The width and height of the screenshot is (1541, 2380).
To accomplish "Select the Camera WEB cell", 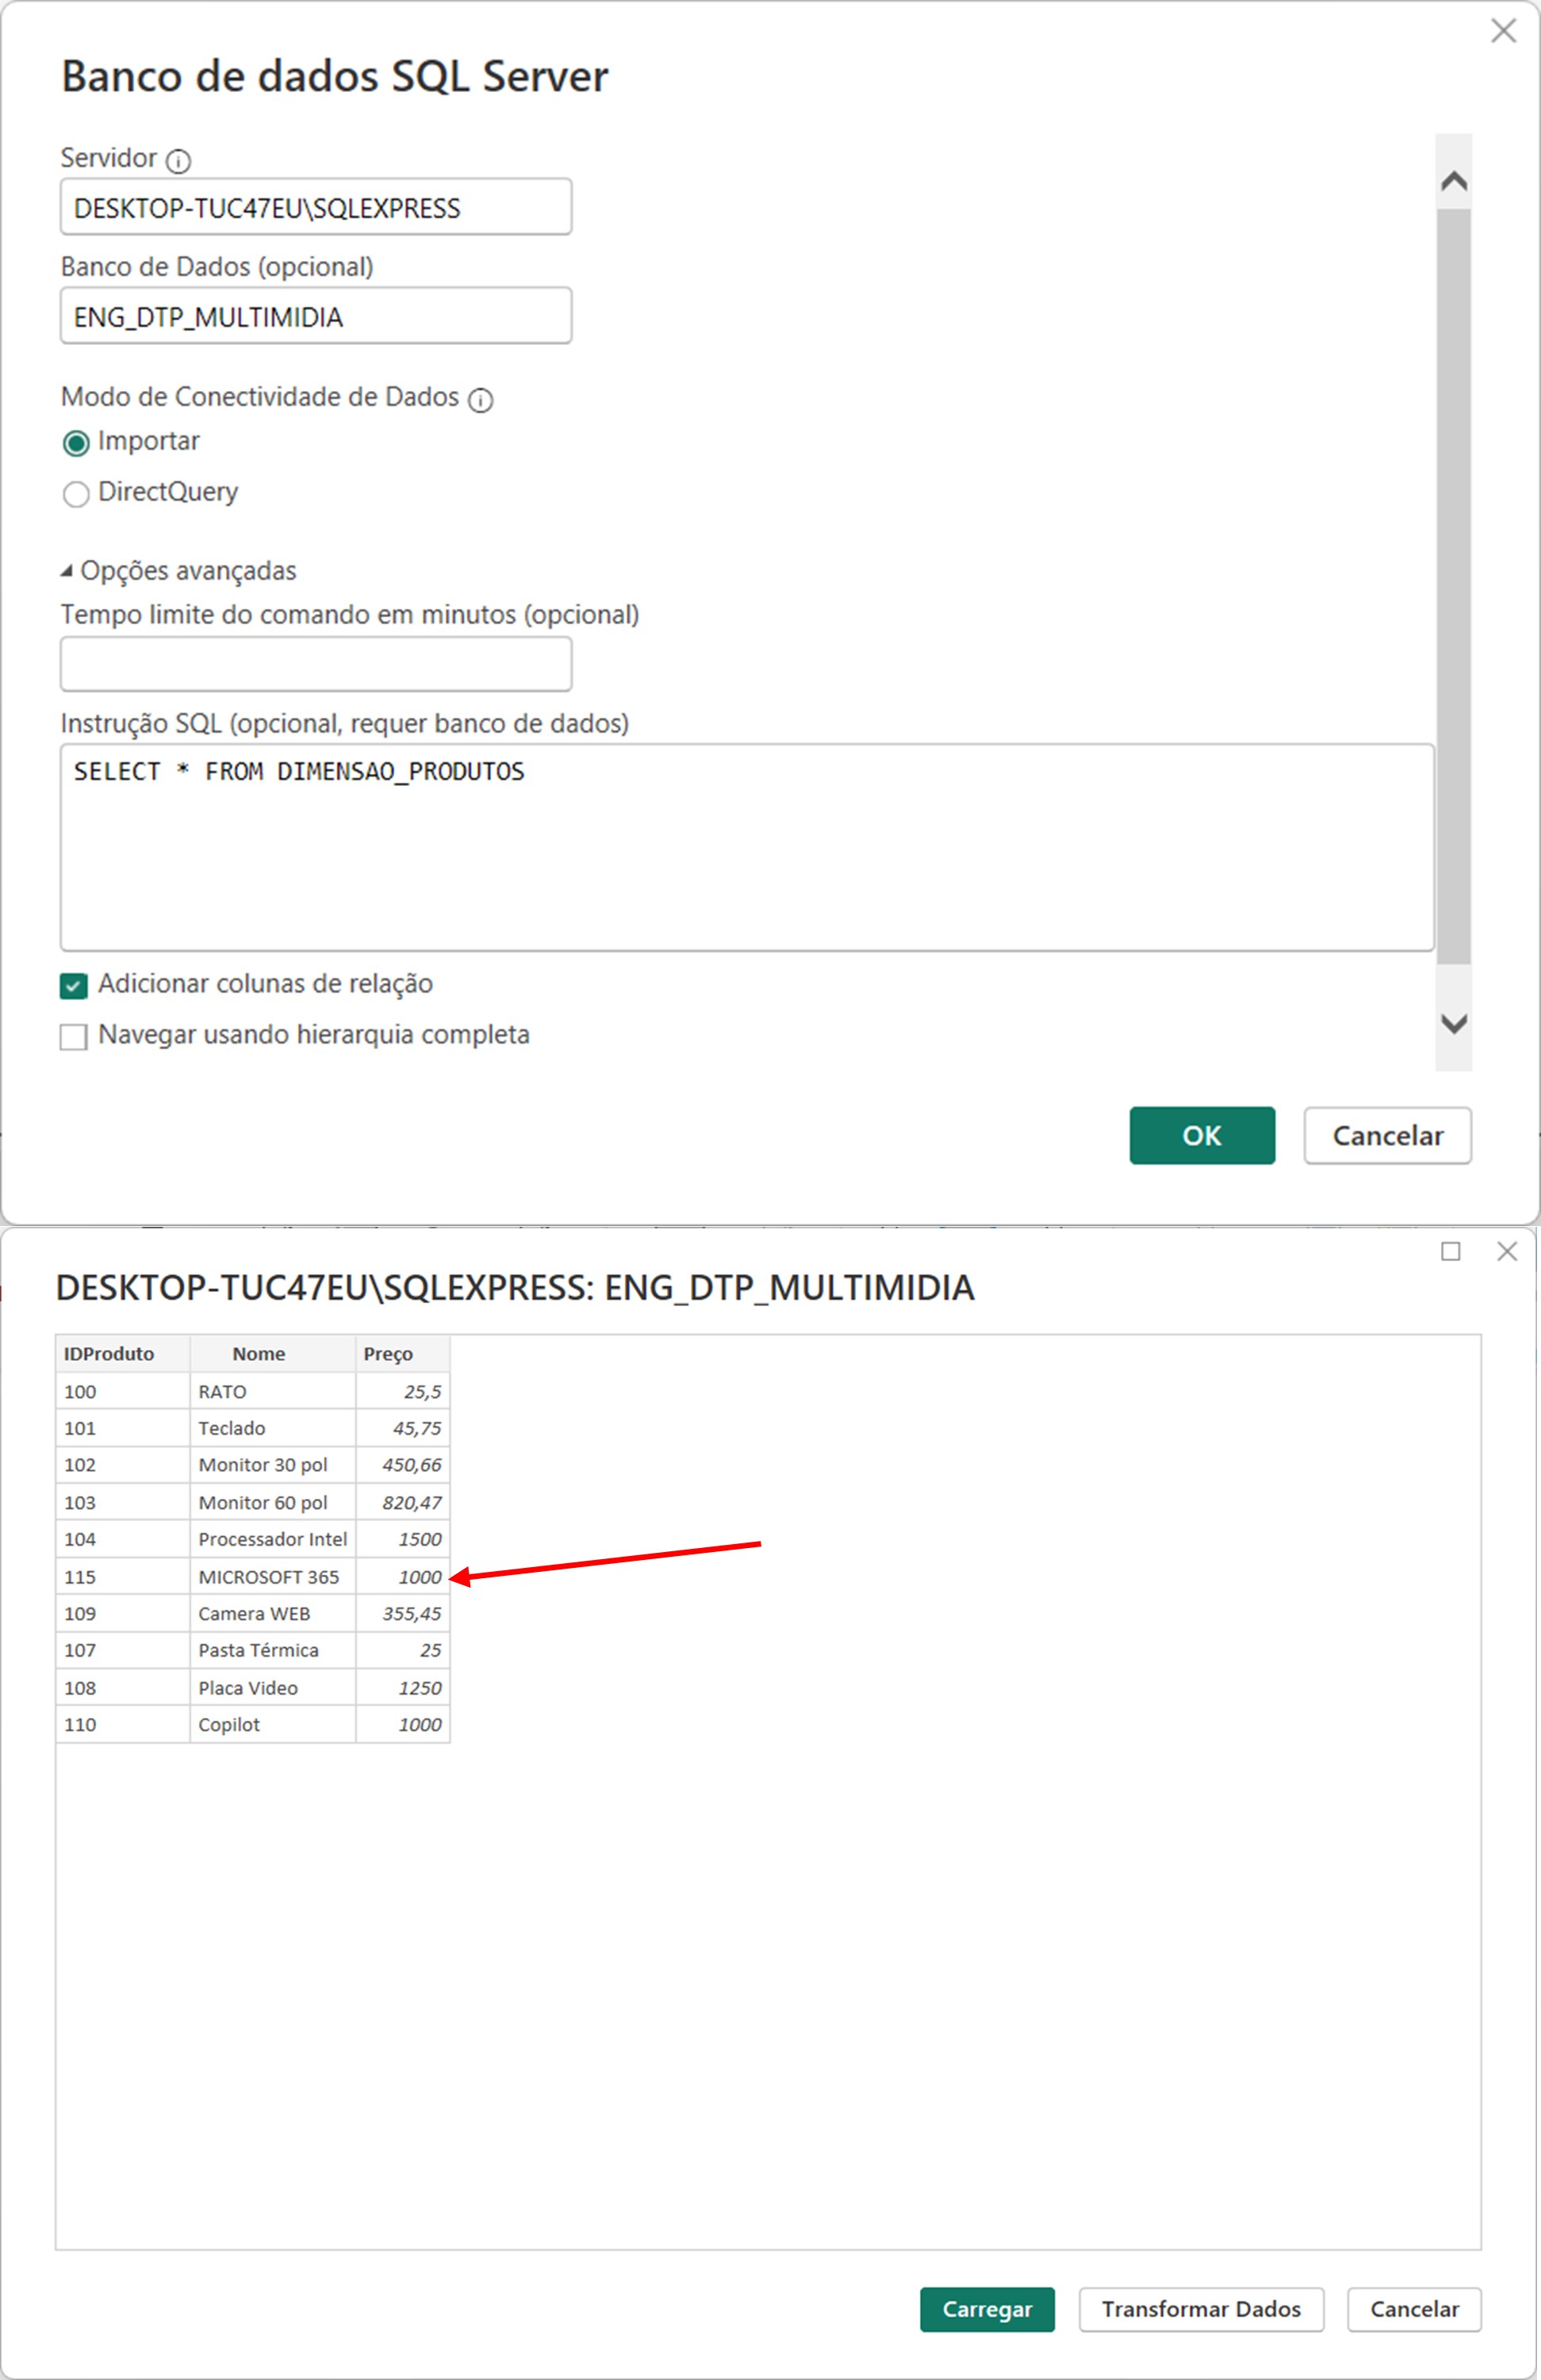I will pyautogui.click(x=273, y=1613).
